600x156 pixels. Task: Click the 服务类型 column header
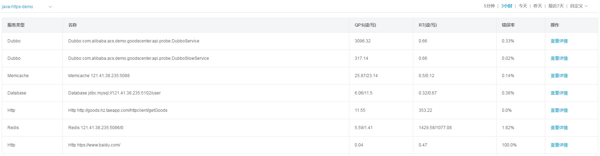pyautogui.click(x=16, y=25)
